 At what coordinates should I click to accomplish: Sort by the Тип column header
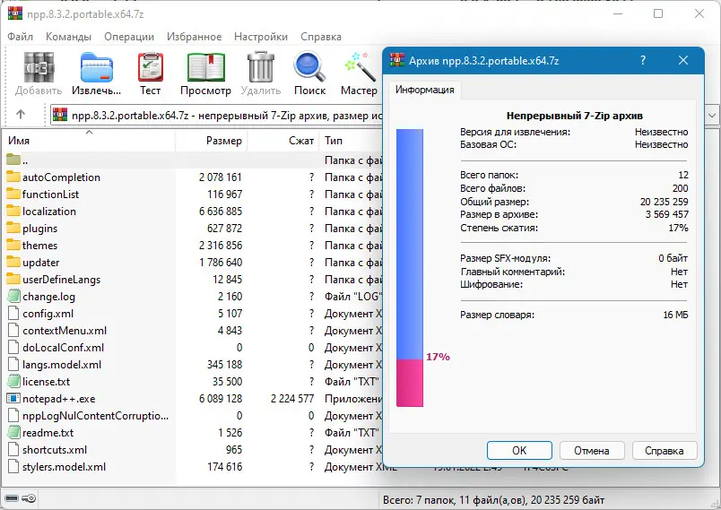352,141
